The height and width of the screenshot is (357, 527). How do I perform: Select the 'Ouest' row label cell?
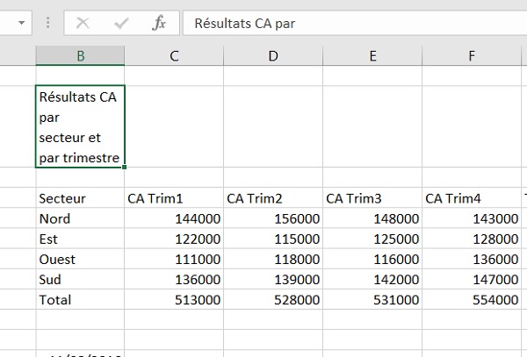[x=80, y=259]
